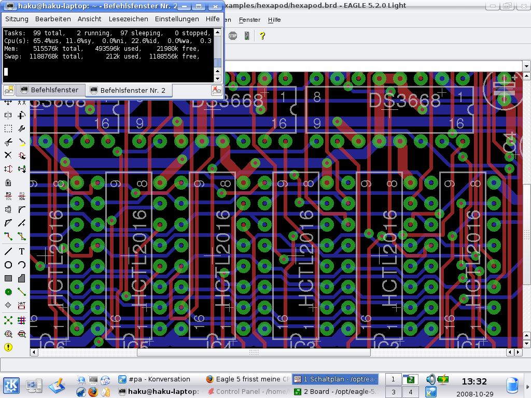Image resolution: width=531 pixels, height=398 pixels.
Task: Select the Optimize tool
Action: (22, 223)
